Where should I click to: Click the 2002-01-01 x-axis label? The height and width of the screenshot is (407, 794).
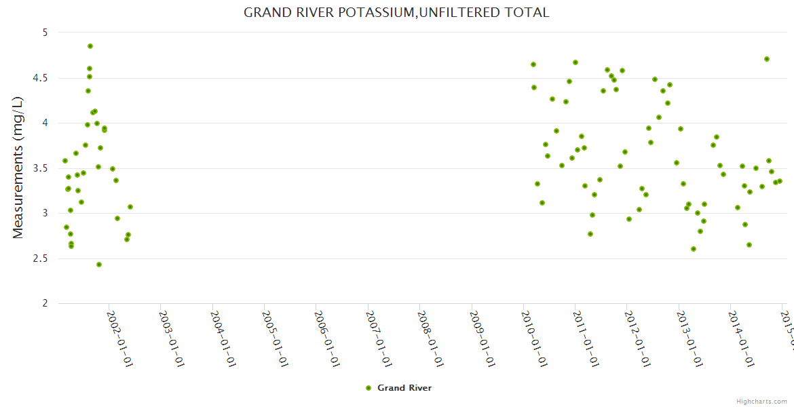(119, 329)
